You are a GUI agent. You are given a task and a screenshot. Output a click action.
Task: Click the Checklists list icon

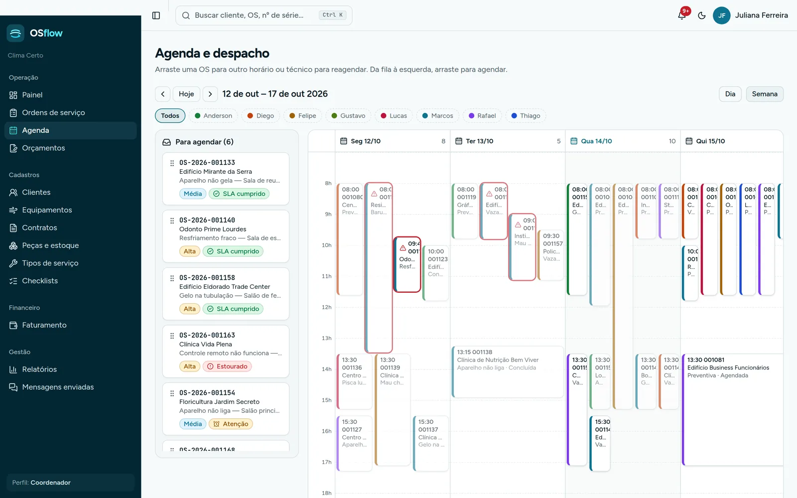13,281
